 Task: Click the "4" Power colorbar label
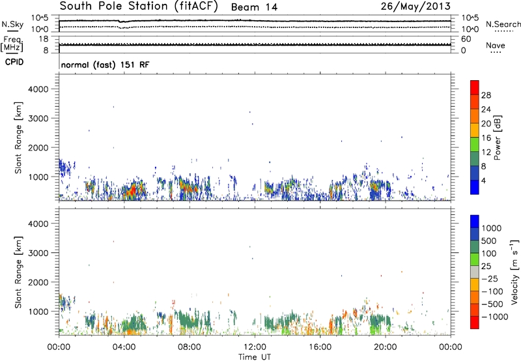[x=484, y=180]
